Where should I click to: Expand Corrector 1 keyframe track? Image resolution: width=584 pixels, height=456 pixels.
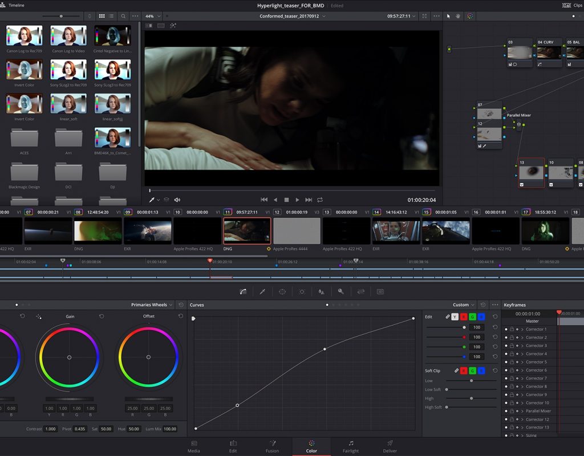coord(522,329)
